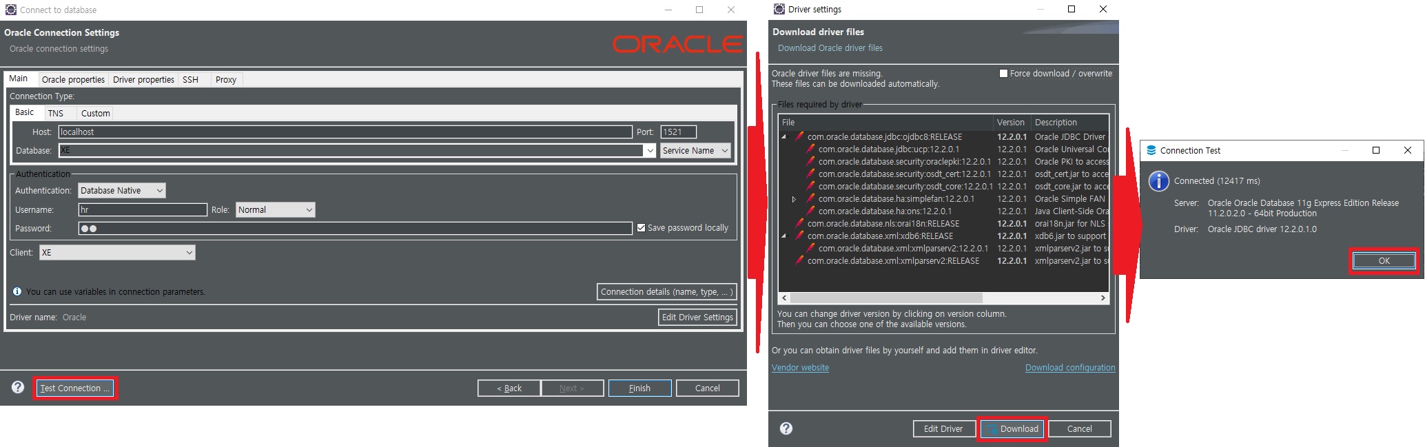Click version 12.2.0.1 of ojdbc8:RELEASE row
This screenshot has width=1425, height=447.
1012,136
